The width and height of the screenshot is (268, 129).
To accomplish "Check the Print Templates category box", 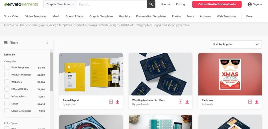I will coord(7,67).
